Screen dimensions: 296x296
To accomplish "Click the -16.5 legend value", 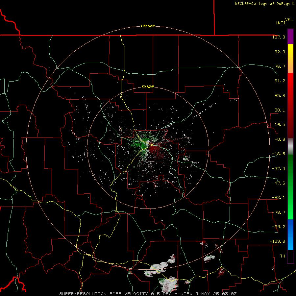I will coord(279,154).
